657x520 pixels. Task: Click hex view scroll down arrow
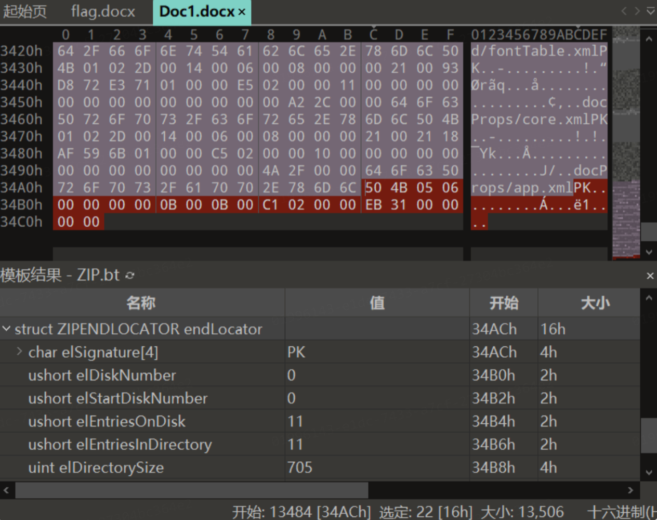(x=649, y=252)
